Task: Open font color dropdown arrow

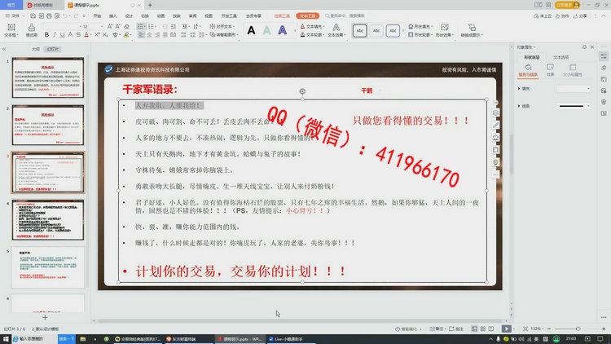Action: click(90, 35)
